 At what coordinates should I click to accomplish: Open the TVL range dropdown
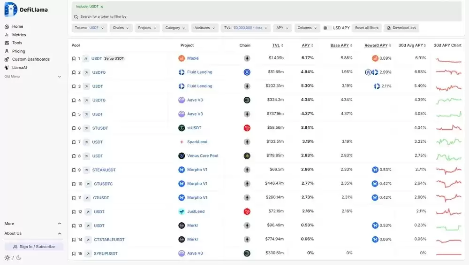[246, 28]
